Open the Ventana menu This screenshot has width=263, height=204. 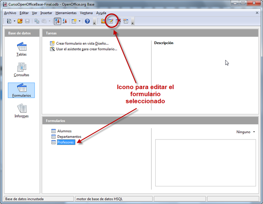[86, 13]
